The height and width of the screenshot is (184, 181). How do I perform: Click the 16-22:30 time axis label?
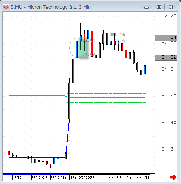[82, 178]
